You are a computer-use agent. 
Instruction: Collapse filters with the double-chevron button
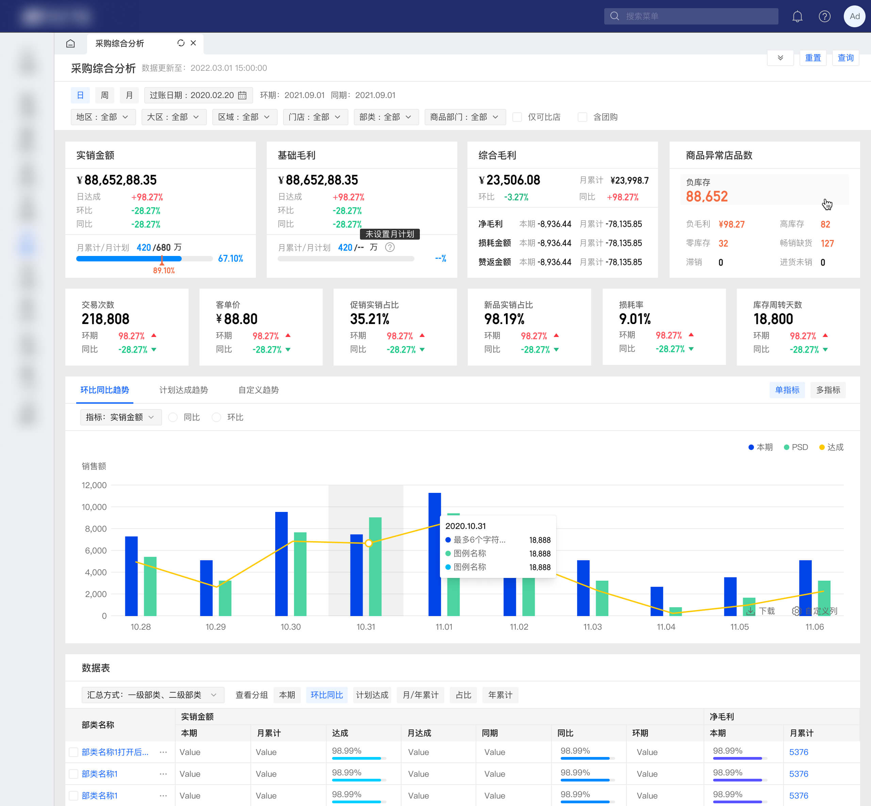pyautogui.click(x=780, y=58)
